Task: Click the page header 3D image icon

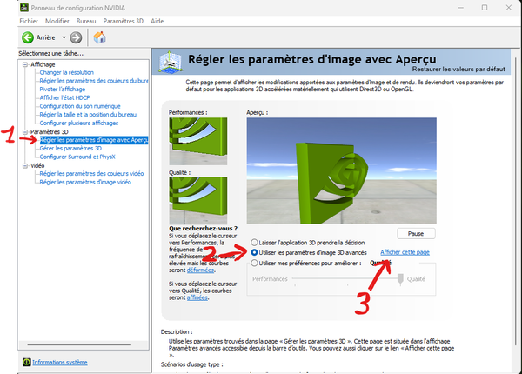Action: point(171,62)
